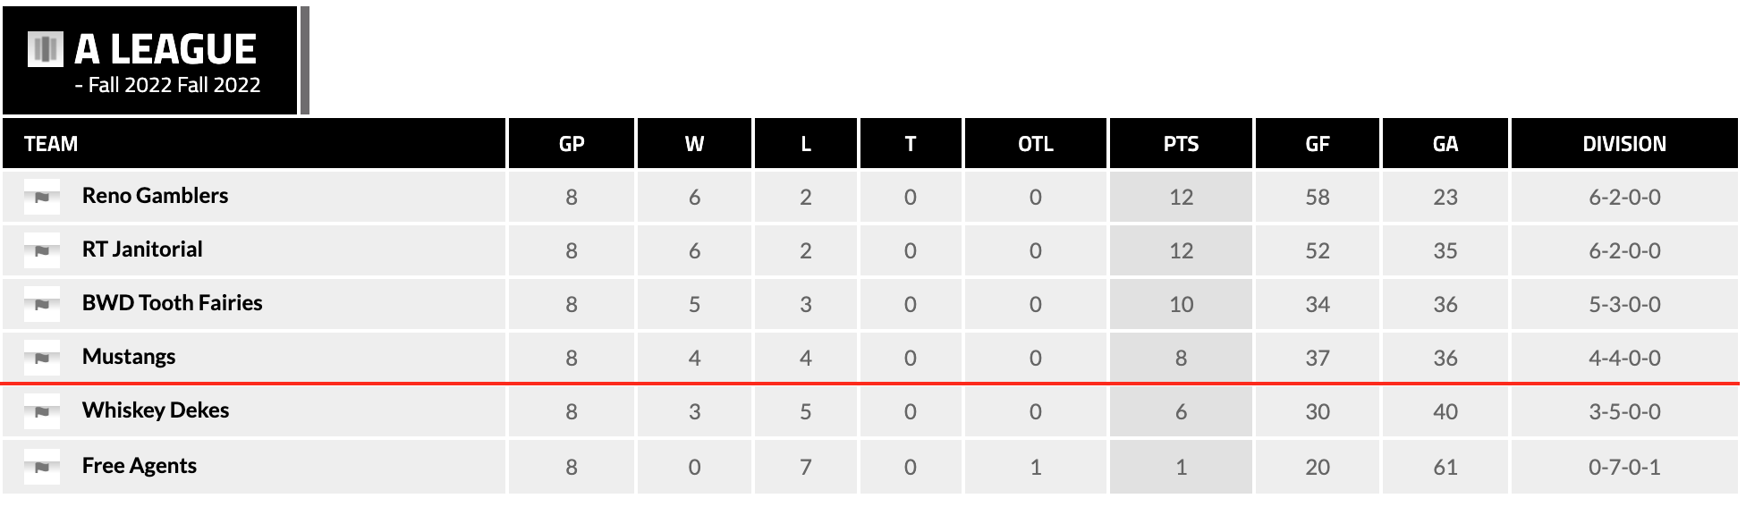
Task: Sort by GA column header
Action: tap(1445, 144)
